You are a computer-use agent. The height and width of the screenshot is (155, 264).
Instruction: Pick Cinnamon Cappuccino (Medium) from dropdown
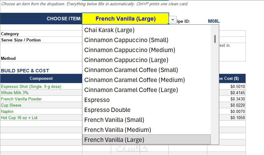point(147,50)
